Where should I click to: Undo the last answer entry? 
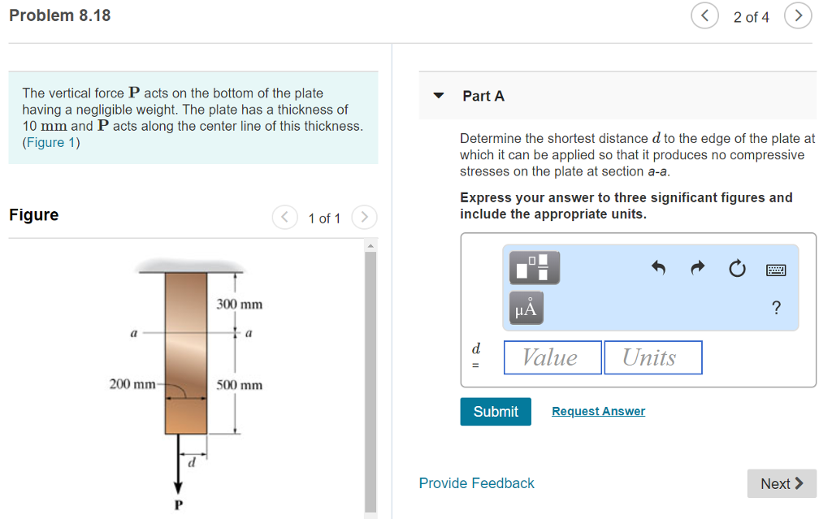658,268
